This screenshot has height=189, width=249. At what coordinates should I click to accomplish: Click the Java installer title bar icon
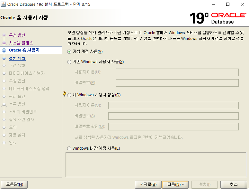[x=3, y=4]
